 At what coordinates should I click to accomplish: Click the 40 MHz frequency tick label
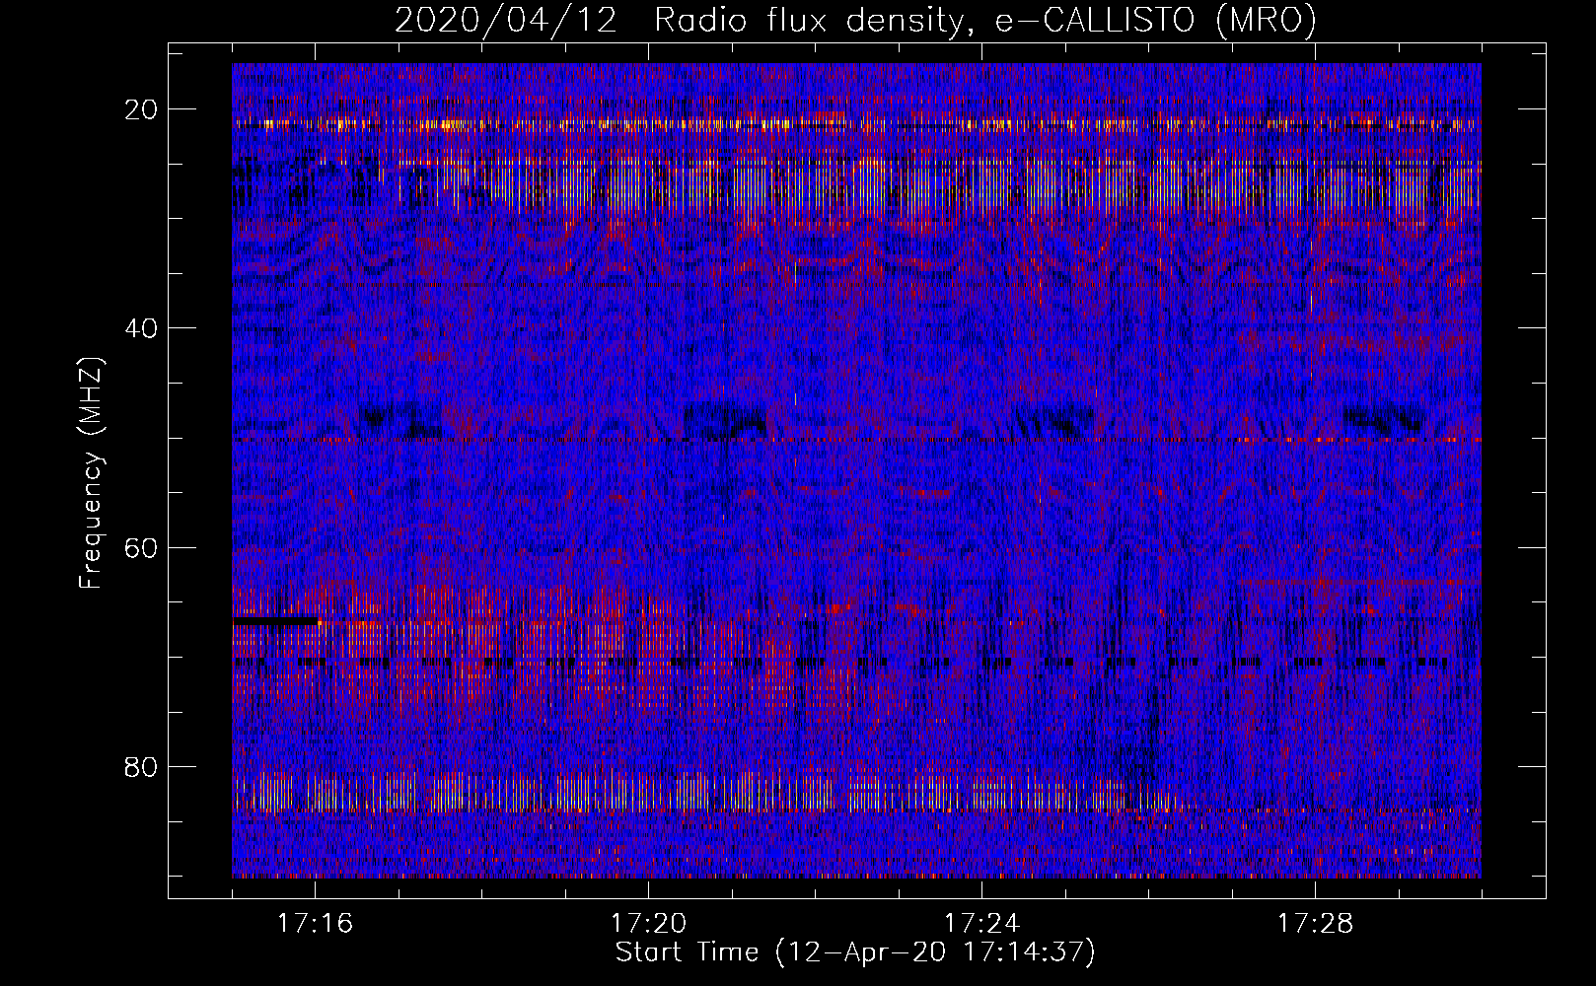[x=142, y=328]
